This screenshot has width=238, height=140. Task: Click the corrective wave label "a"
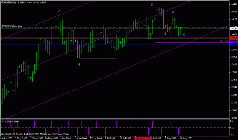(x=165, y=33)
